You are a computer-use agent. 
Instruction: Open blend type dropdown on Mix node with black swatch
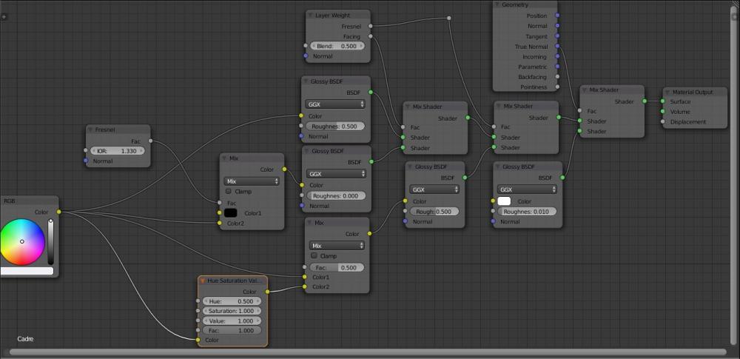tap(252, 181)
